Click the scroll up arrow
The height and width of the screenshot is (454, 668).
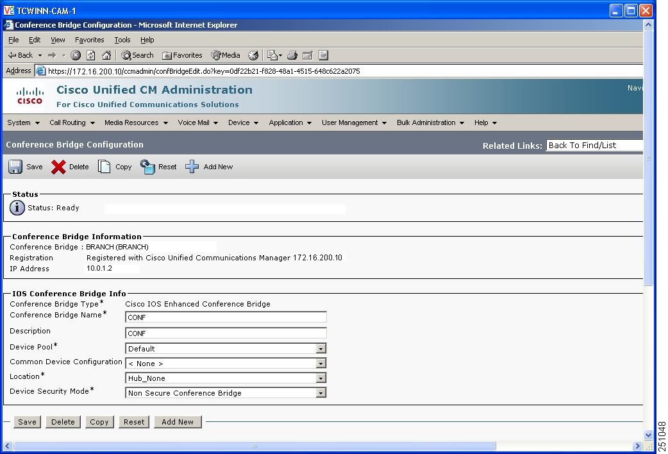tap(648, 25)
